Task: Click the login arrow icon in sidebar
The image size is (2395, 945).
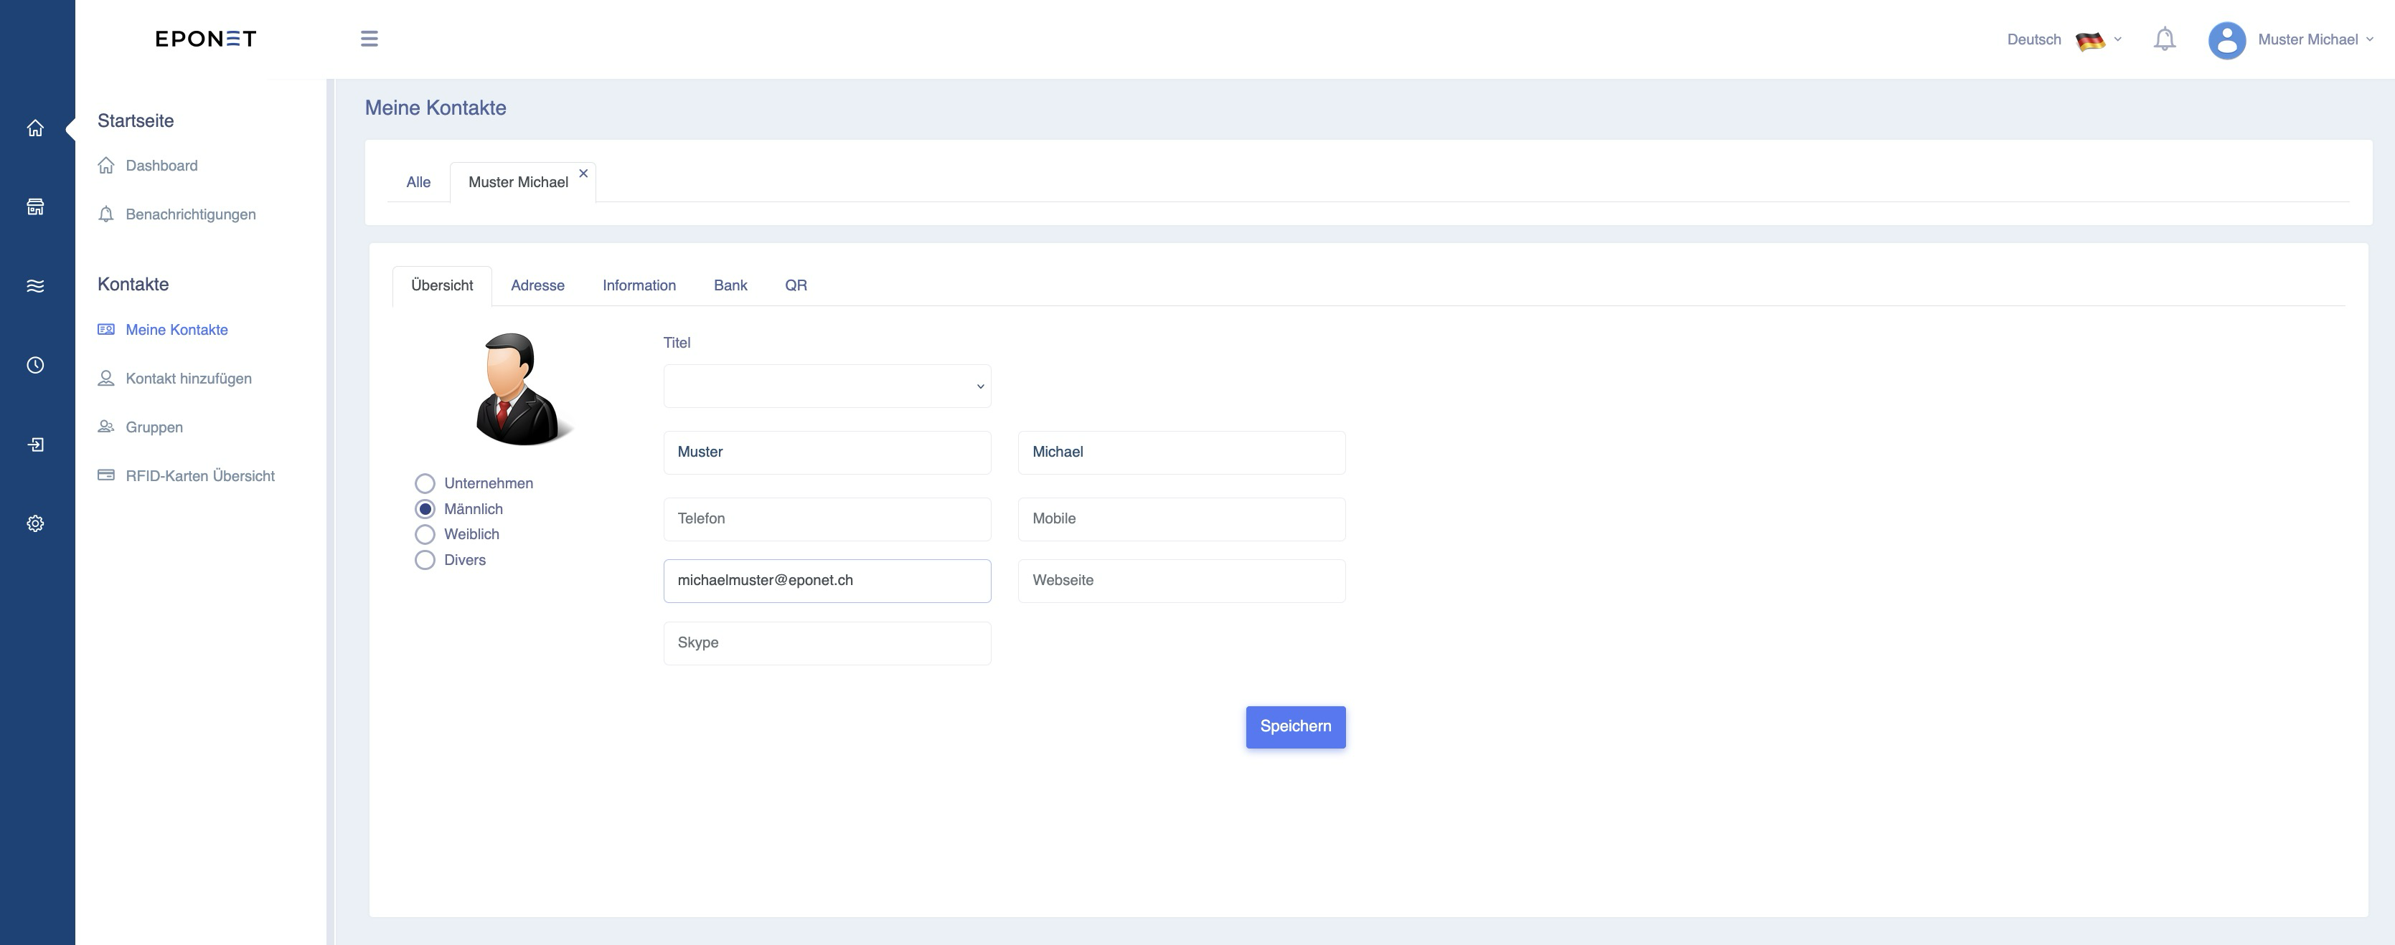Action: 35,444
